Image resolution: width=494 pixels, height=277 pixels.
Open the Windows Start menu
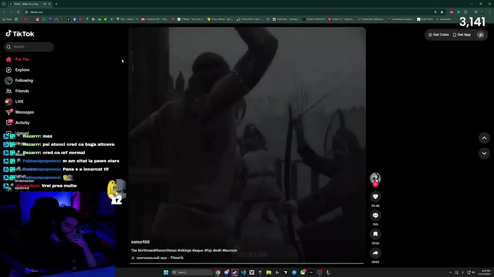pos(166,272)
